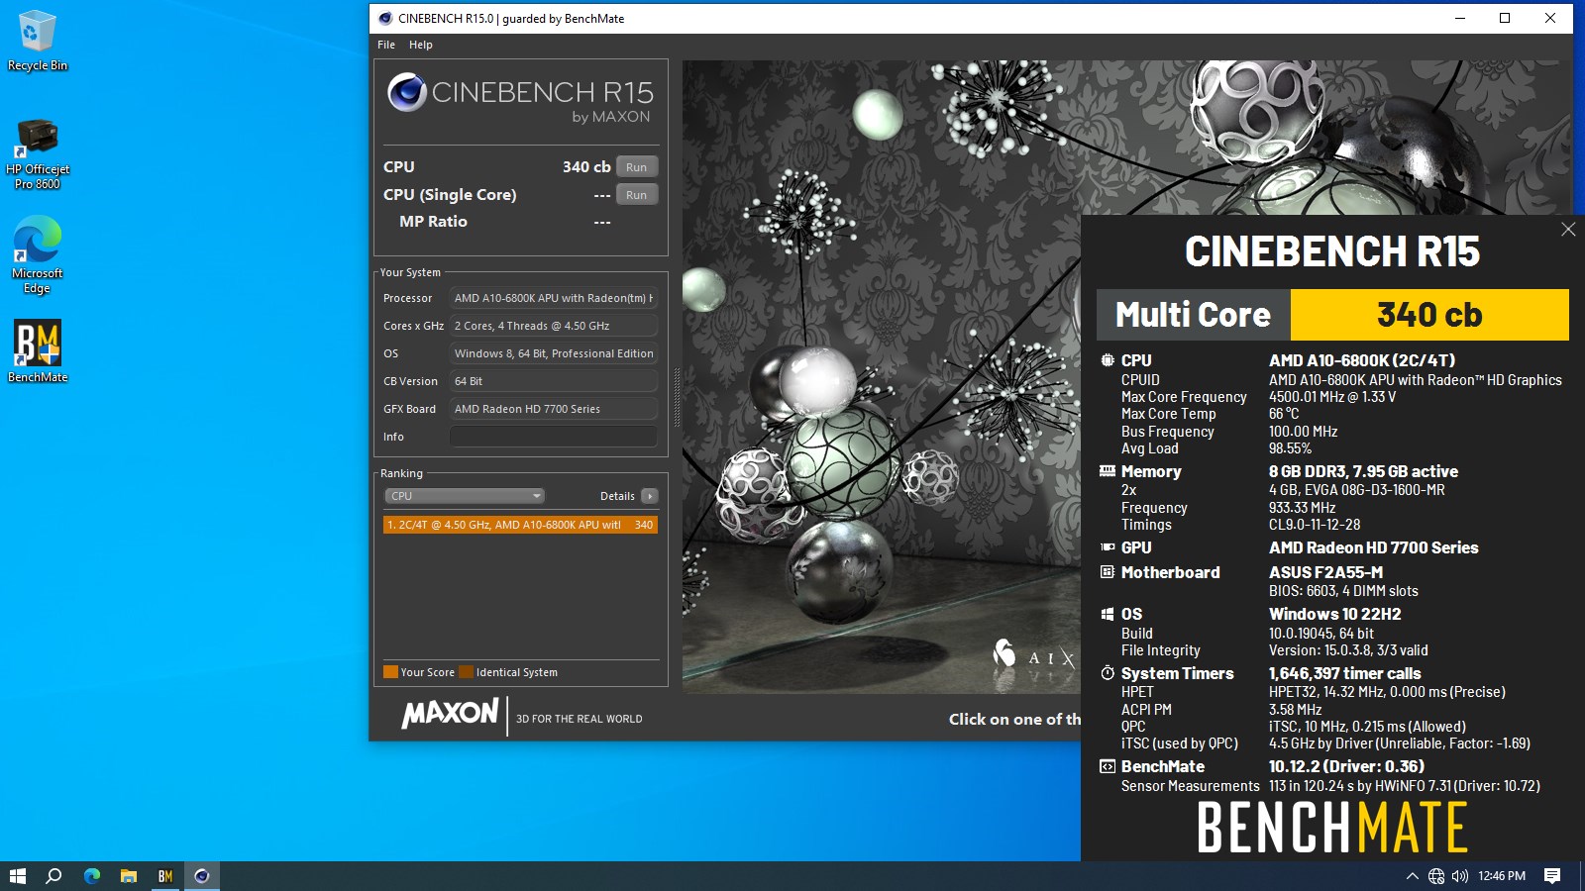Open taskbar Search icon
The height and width of the screenshot is (891, 1585).
(54, 876)
